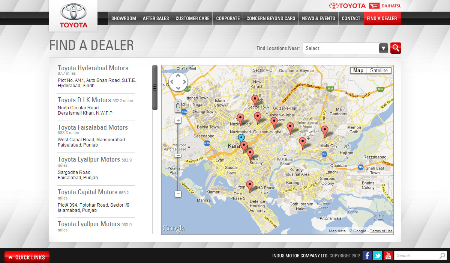Select Toyota Hyderabad Motors dealer

click(93, 68)
